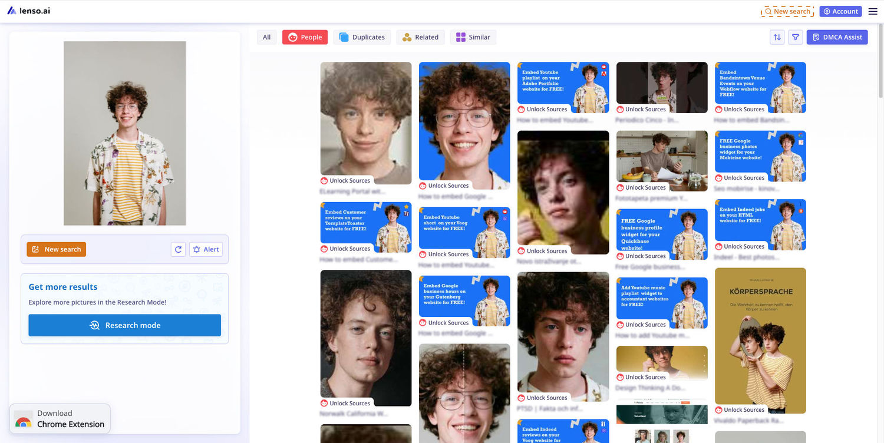Click the 'How to add Youtube m...' caption

pyautogui.click(x=653, y=336)
